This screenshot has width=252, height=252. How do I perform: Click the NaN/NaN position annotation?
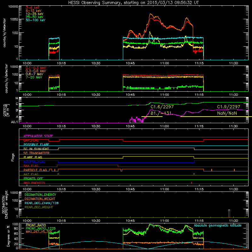(227, 113)
